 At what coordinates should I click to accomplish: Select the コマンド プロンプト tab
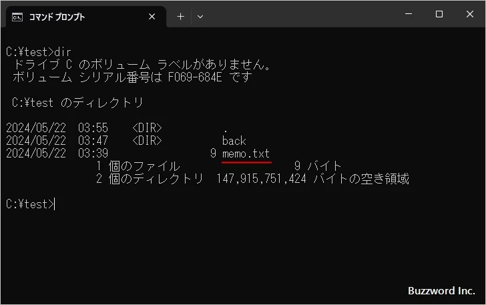tap(73, 17)
